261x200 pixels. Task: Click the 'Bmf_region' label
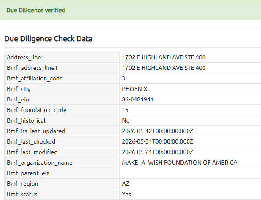pos(22,184)
